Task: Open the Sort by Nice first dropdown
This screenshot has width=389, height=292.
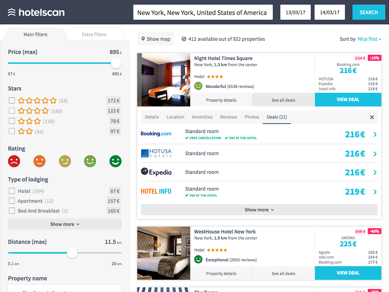Action: tap(370, 39)
